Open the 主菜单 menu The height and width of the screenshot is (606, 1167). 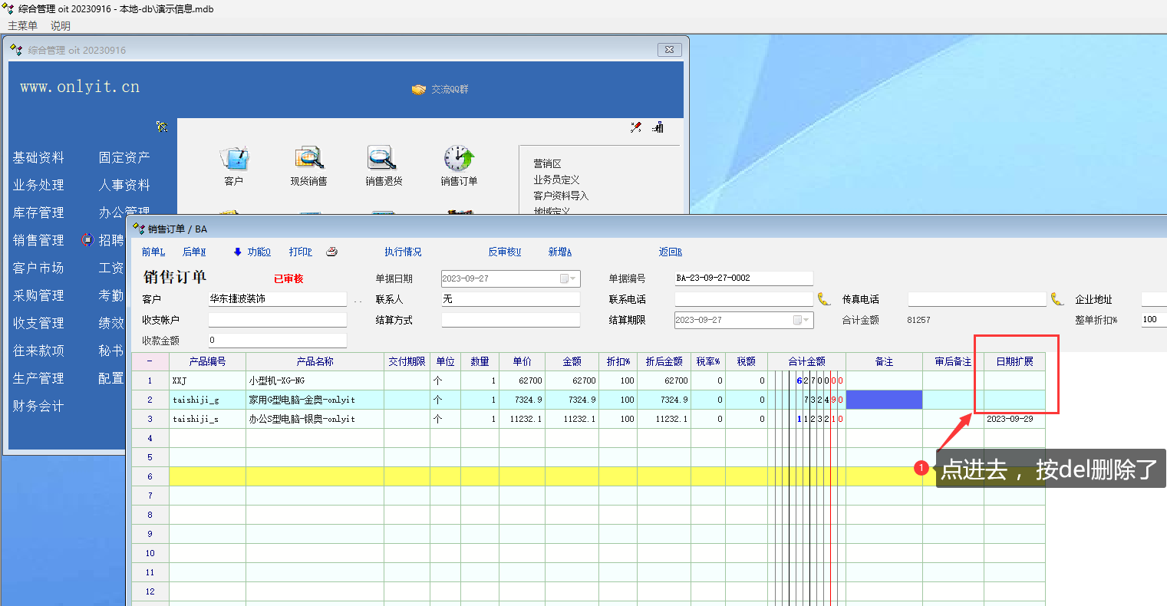click(x=22, y=25)
